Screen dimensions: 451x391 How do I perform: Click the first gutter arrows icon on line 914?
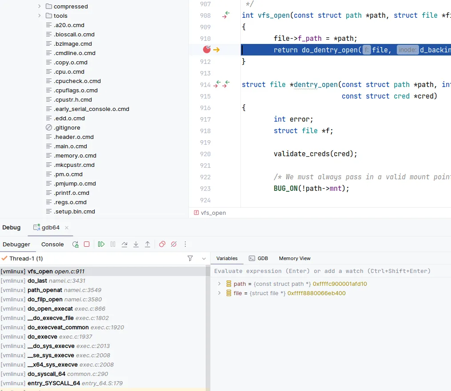[x=217, y=84]
